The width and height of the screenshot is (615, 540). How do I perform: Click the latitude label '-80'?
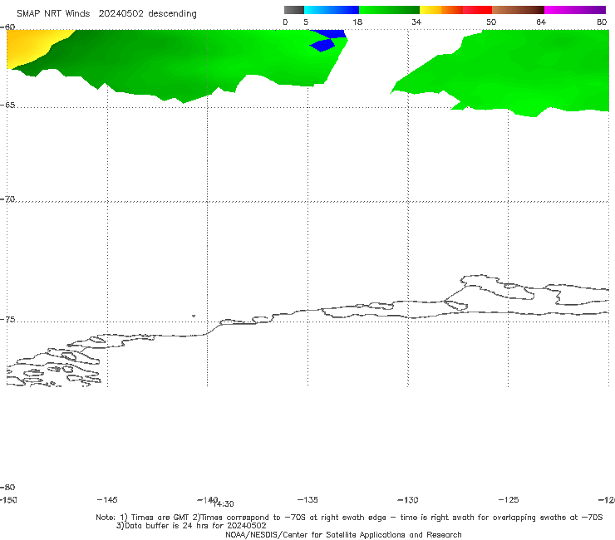pyautogui.click(x=7, y=488)
